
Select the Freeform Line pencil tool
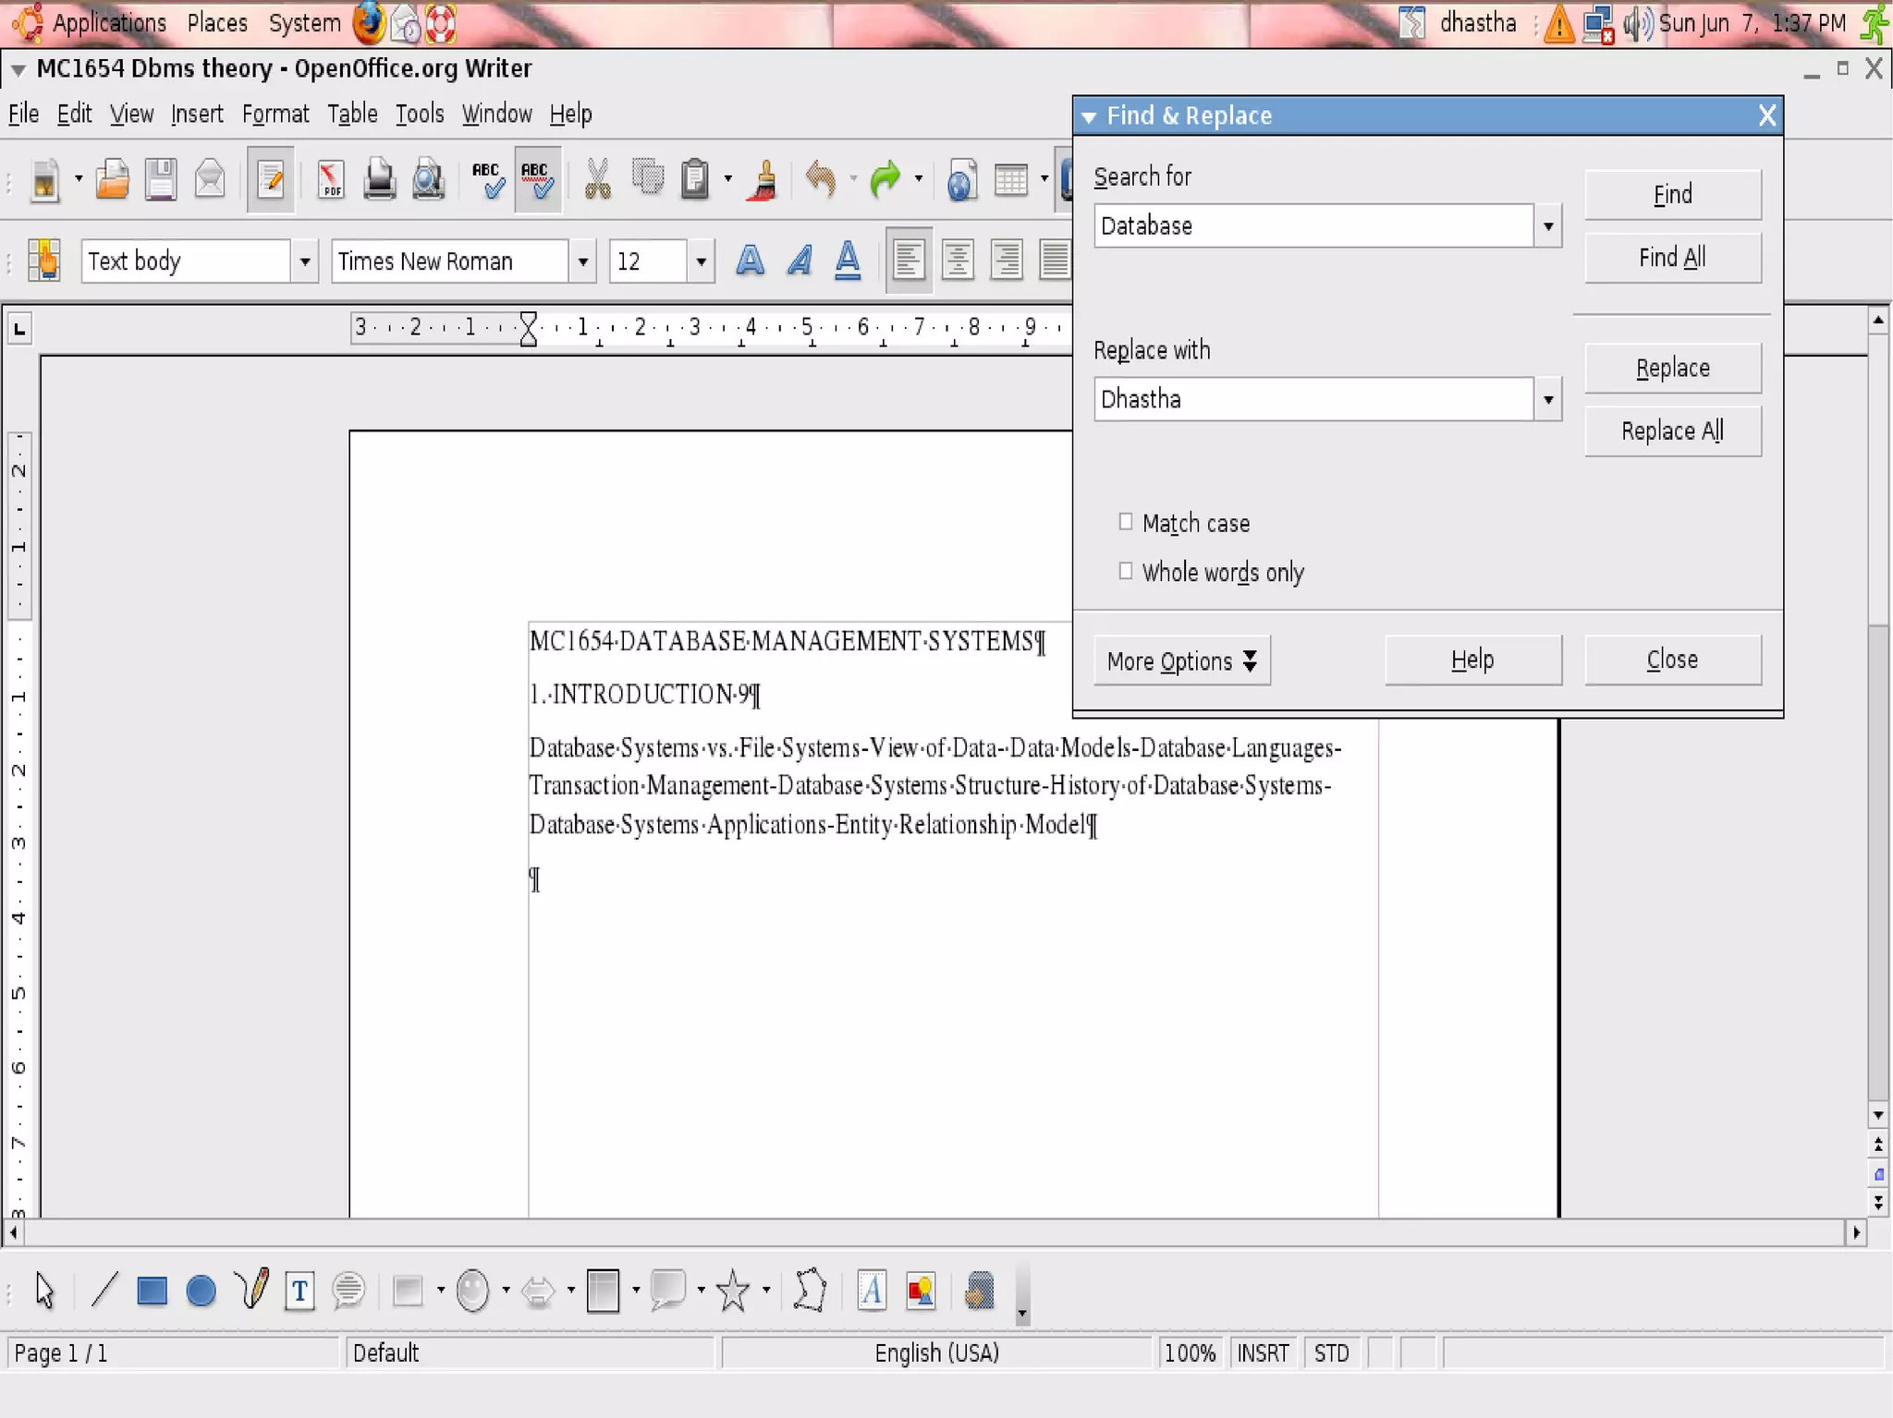pyautogui.click(x=250, y=1289)
